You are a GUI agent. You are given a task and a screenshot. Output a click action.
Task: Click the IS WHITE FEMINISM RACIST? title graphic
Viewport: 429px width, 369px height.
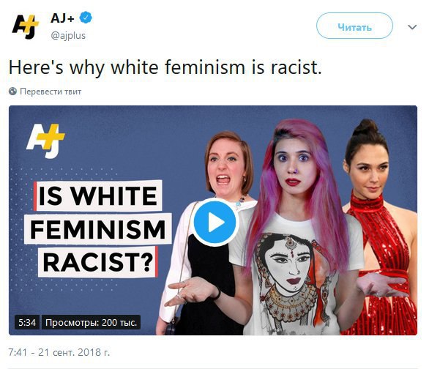click(98, 228)
